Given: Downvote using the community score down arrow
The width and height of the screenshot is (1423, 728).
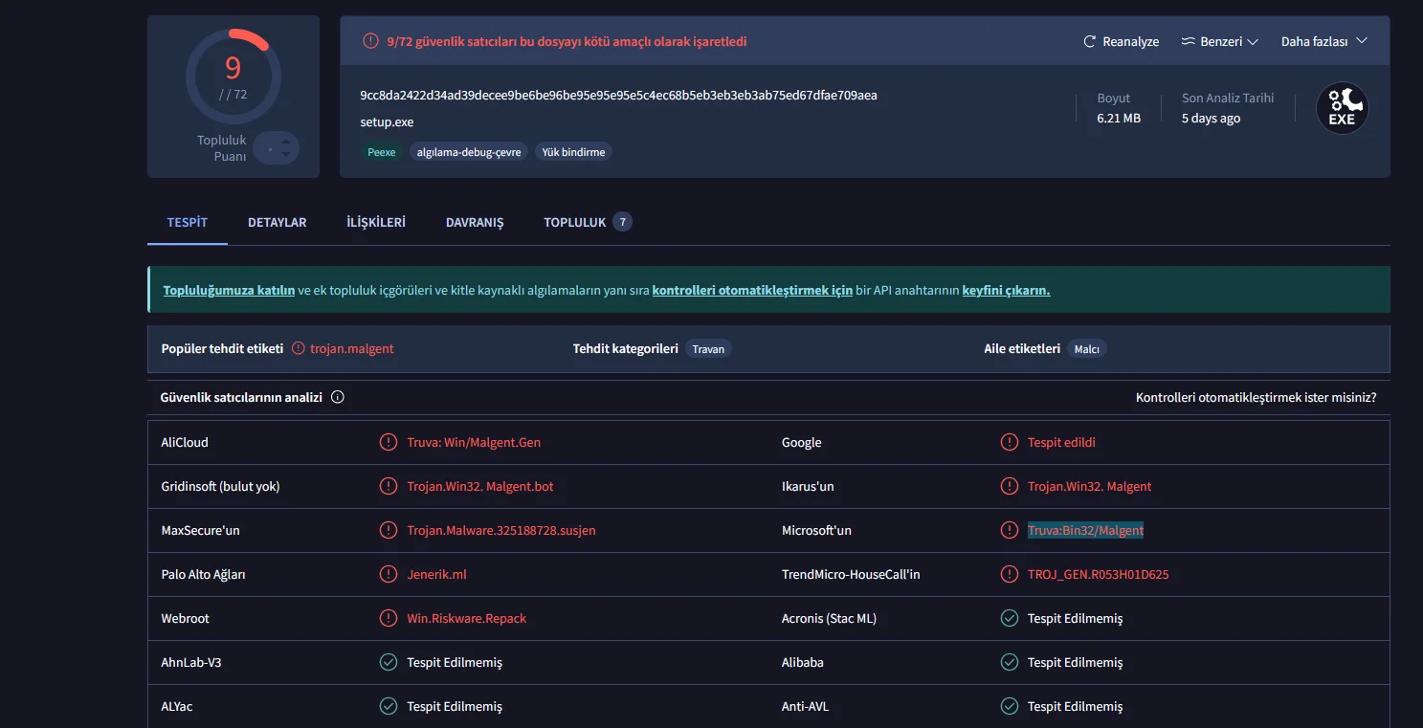Looking at the screenshot, I should pos(285,155).
